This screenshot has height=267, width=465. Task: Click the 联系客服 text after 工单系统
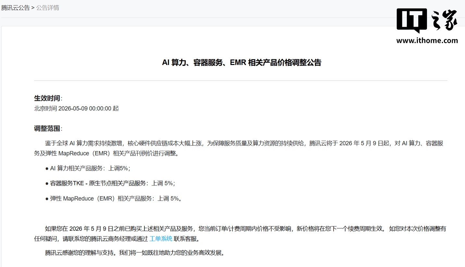point(184,238)
